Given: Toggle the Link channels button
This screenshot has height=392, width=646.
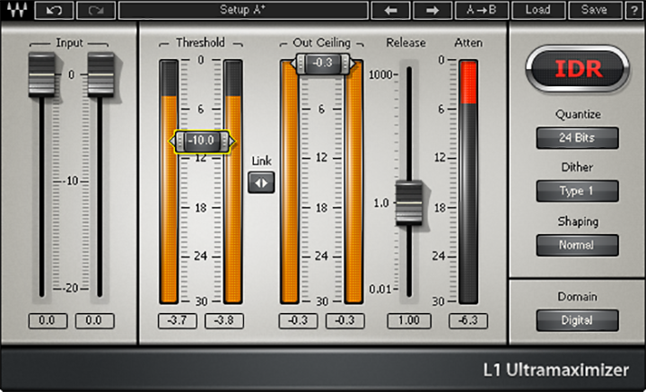Looking at the screenshot, I should 261,182.
